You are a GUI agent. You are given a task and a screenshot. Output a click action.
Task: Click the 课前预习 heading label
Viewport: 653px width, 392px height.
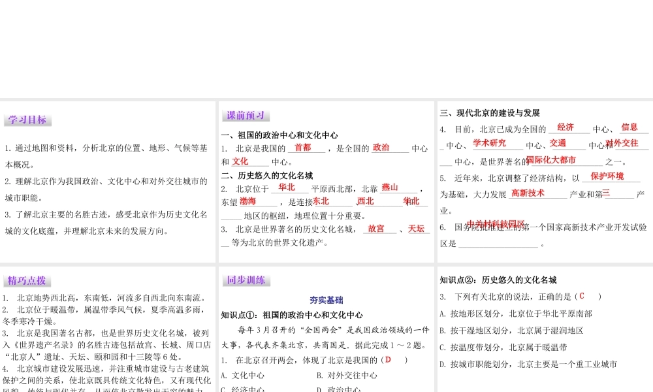click(x=246, y=116)
